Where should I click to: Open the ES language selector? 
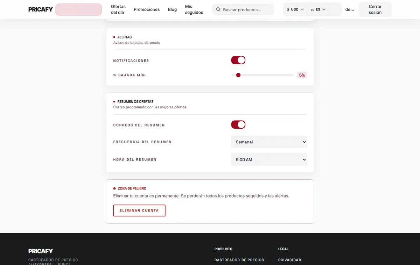pos(318,9)
